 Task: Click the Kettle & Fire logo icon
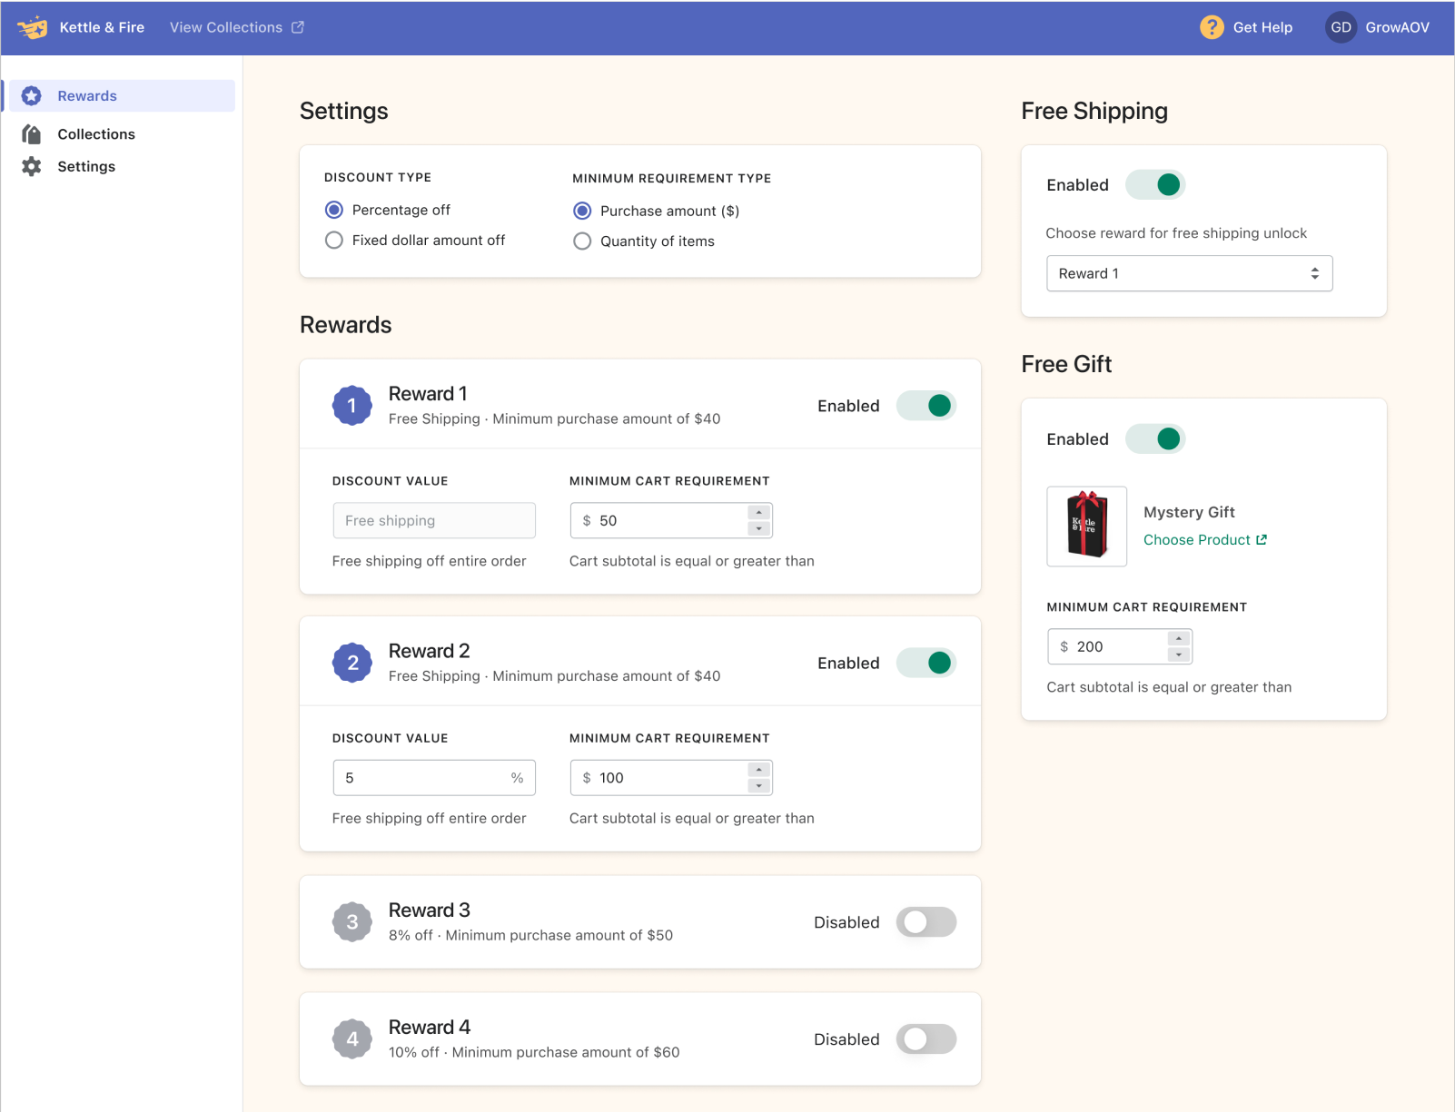(33, 27)
